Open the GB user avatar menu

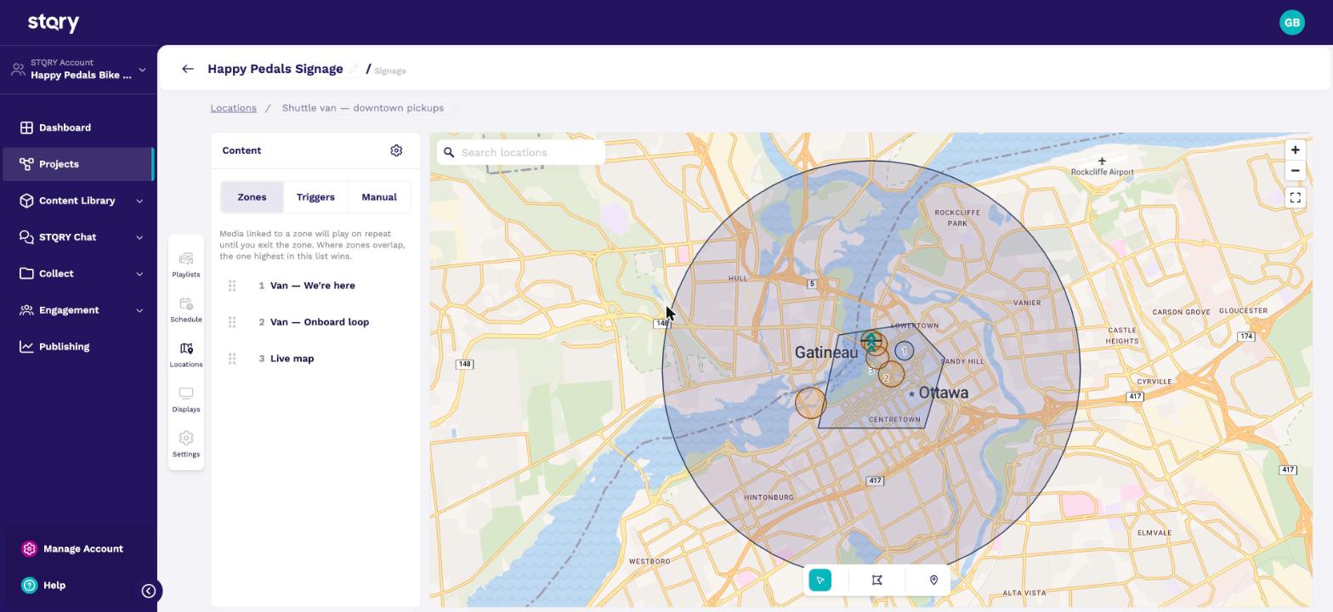1291,22
